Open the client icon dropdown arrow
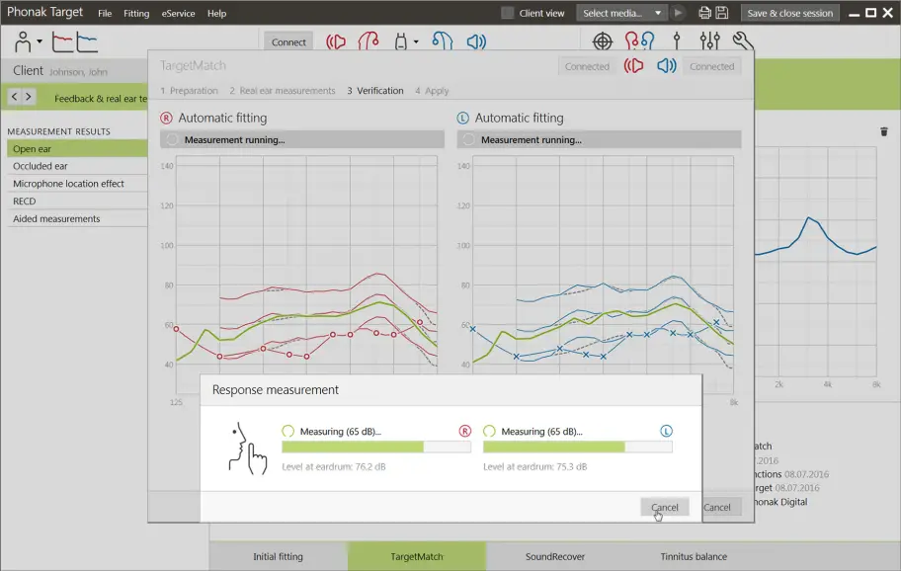This screenshot has height=571, width=901. (x=40, y=40)
